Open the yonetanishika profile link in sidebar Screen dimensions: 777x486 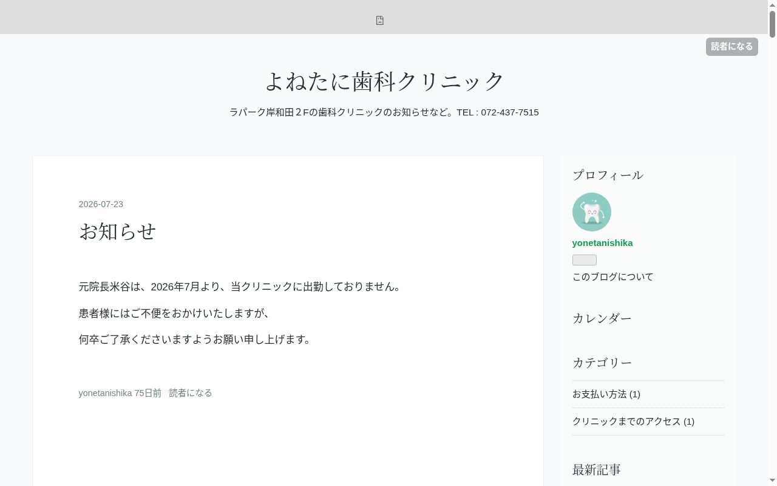(602, 243)
